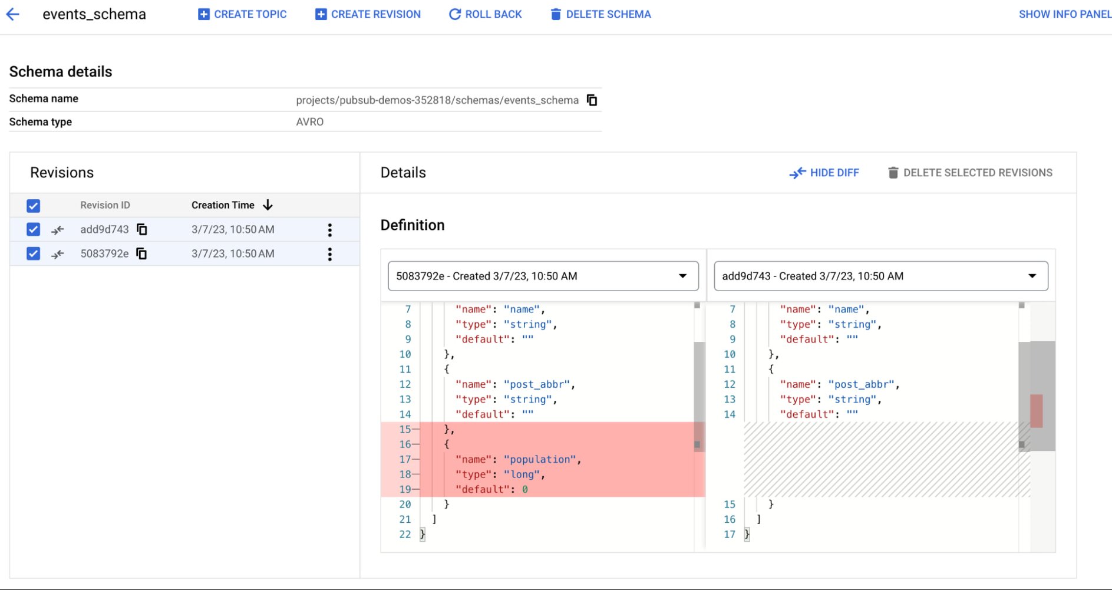Viewport: 1112px width, 590px height.
Task: Click the add9d743 creation time cell
Action: pos(233,229)
